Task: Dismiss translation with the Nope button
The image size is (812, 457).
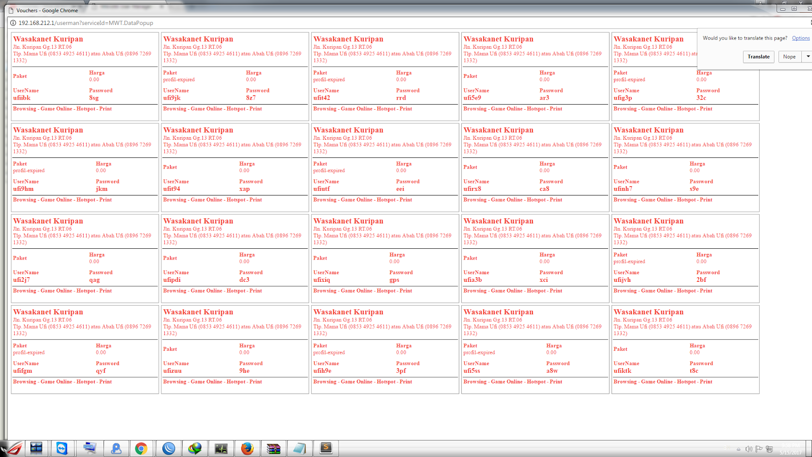Action: point(790,57)
